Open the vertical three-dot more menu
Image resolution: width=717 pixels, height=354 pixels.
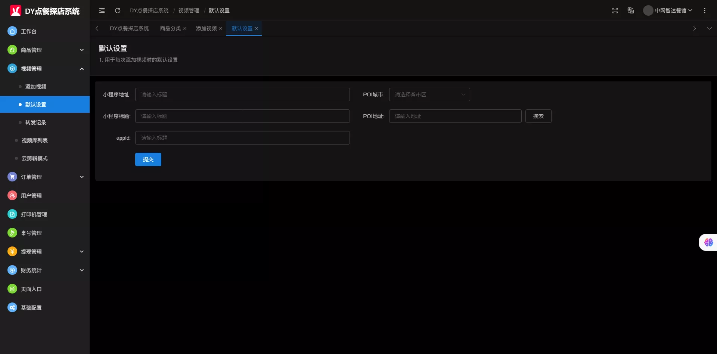pyautogui.click(x=705, y=10)
